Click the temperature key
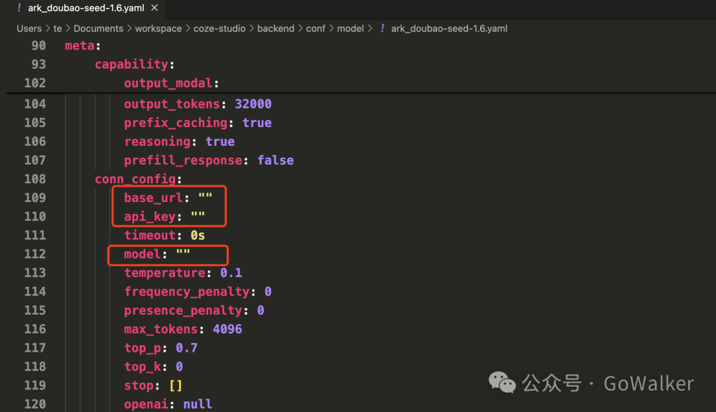 point(164,273)
